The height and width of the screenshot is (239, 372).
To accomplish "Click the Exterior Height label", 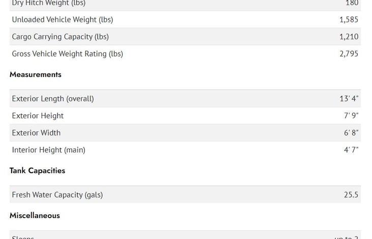I will point(38,116).
